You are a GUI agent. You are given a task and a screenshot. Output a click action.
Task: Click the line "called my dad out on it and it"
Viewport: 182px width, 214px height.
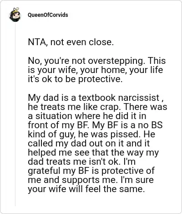point(89,143)
